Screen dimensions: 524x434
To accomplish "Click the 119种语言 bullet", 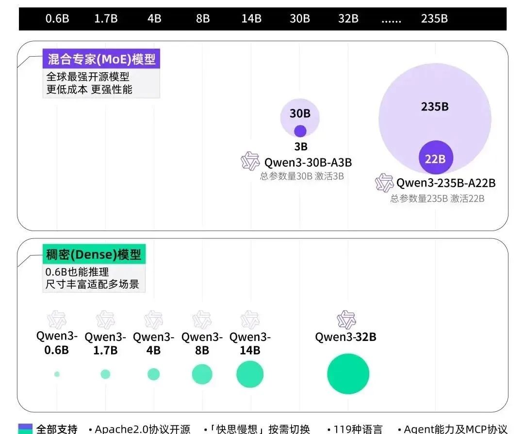I will pyautogui.click(x=355, y=429).
